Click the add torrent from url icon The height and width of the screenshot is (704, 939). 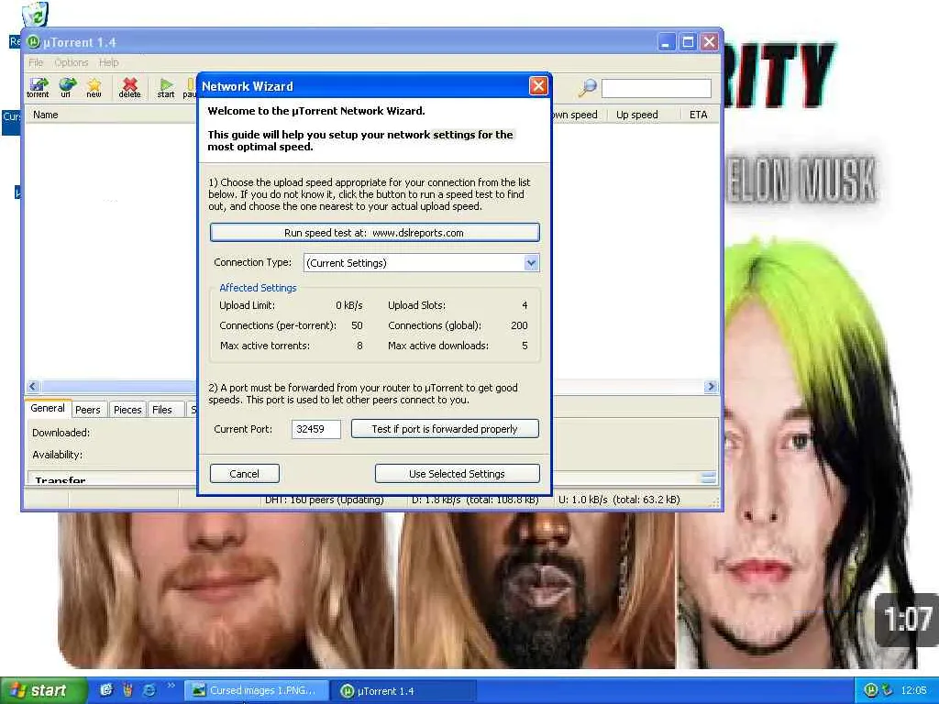(x=66, y=87)
